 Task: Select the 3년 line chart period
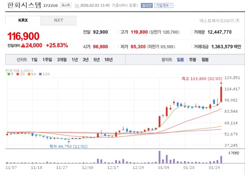(x=86, y=60)
